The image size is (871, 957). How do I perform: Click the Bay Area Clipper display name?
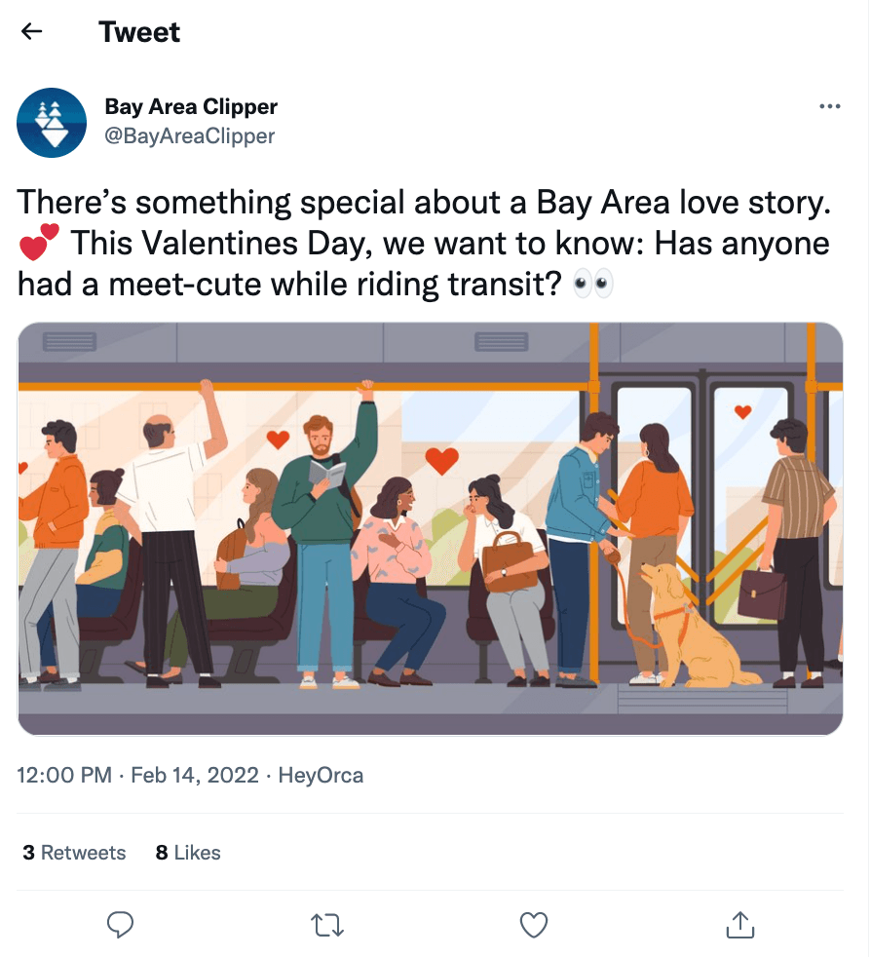point(191,106)
